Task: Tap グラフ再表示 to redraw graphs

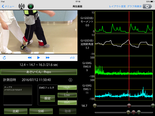Action: pyautogui.click(x=134, y=6)
